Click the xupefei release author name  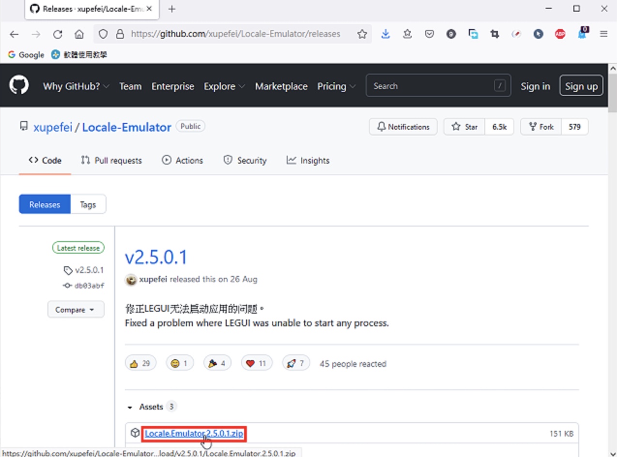[153, 279]
